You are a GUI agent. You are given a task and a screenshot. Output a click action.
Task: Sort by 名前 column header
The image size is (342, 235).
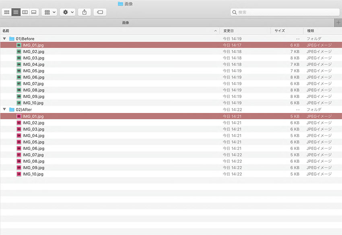[110, 31]
